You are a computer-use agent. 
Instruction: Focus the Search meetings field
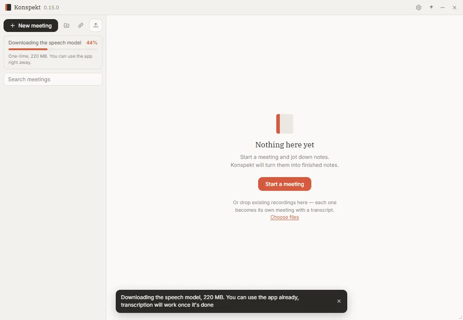click(x=53, y=79)
